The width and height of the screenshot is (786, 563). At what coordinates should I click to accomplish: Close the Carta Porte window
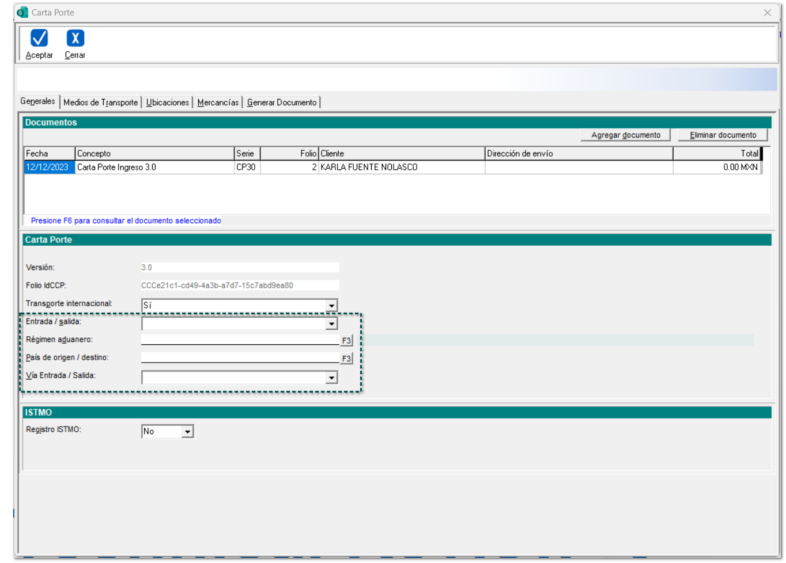point(767,13)
